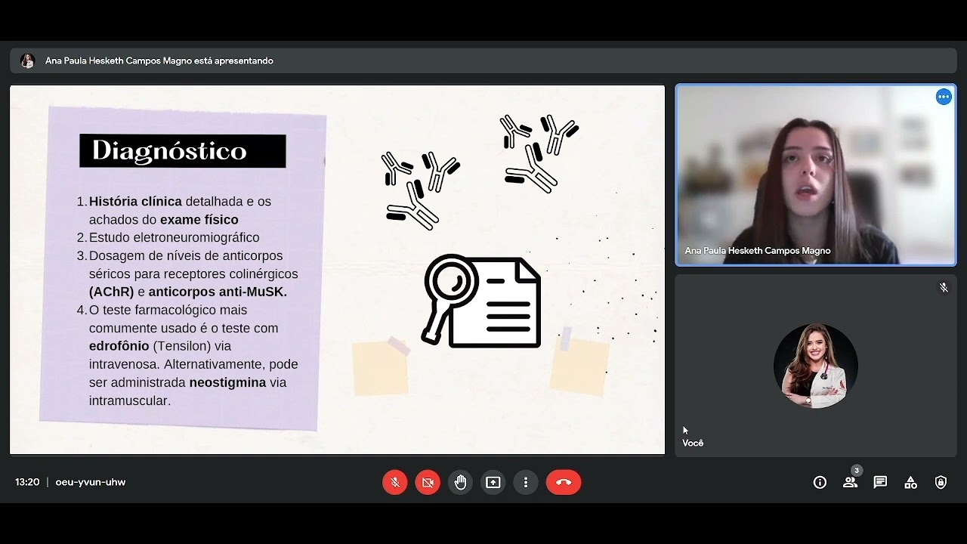
Task: Click your round profile picture tile
Action: point(815,366)
